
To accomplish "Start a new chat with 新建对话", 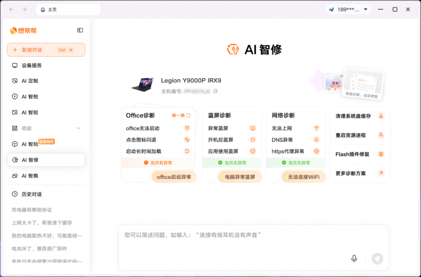I will [46, 50].
